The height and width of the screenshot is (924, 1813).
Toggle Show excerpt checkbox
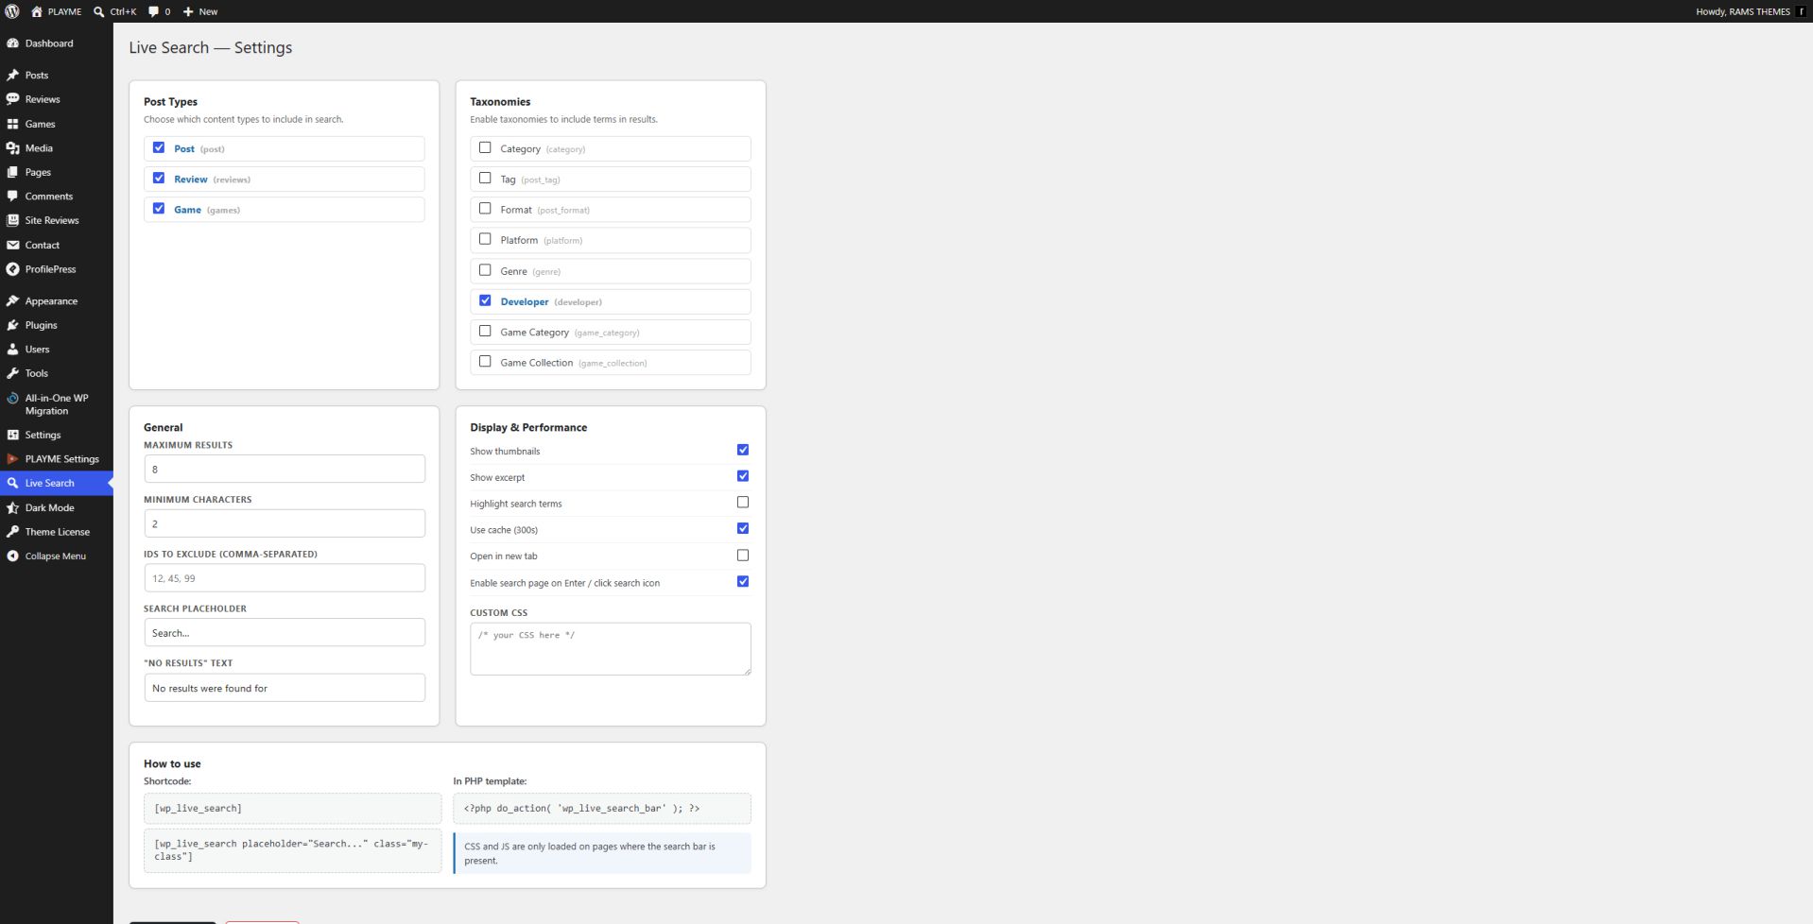pyautogui.click(x=743, y=476)
